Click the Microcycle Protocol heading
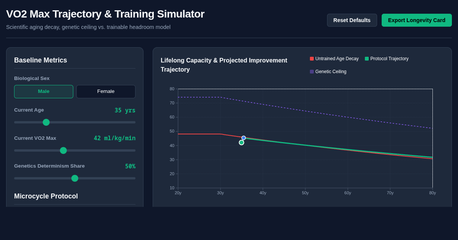Screen dimensions: 458x240 tap(46, 196)
